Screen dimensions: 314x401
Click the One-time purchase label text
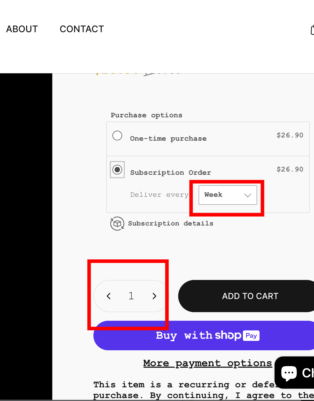point(168,138)
